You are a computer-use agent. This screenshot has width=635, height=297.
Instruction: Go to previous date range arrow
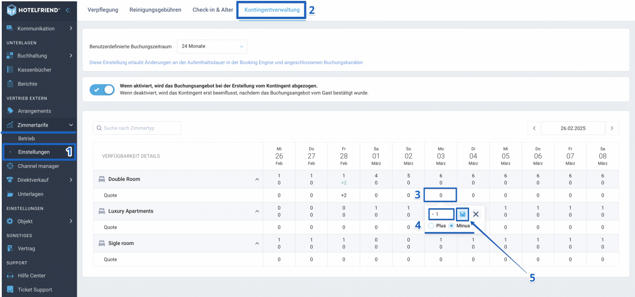click(534, 128)
